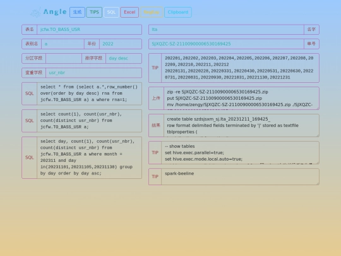Focus the 年份 field showing 2022
Viewport: 341px width, 256px height.
[x=121, y=44]
